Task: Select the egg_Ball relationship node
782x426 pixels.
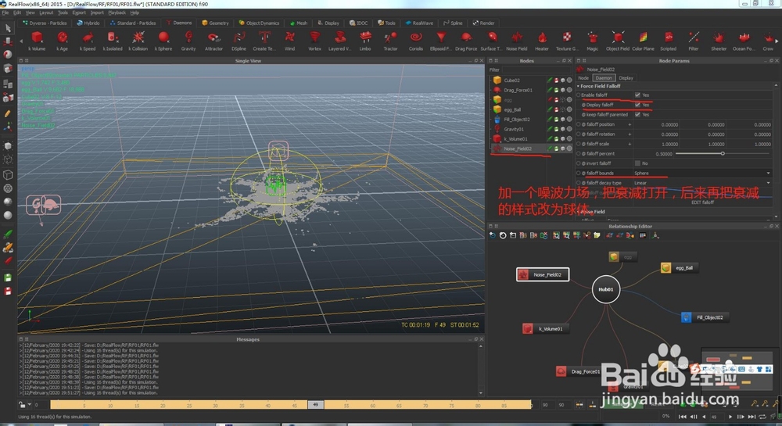Action: [x=680, y=268]
